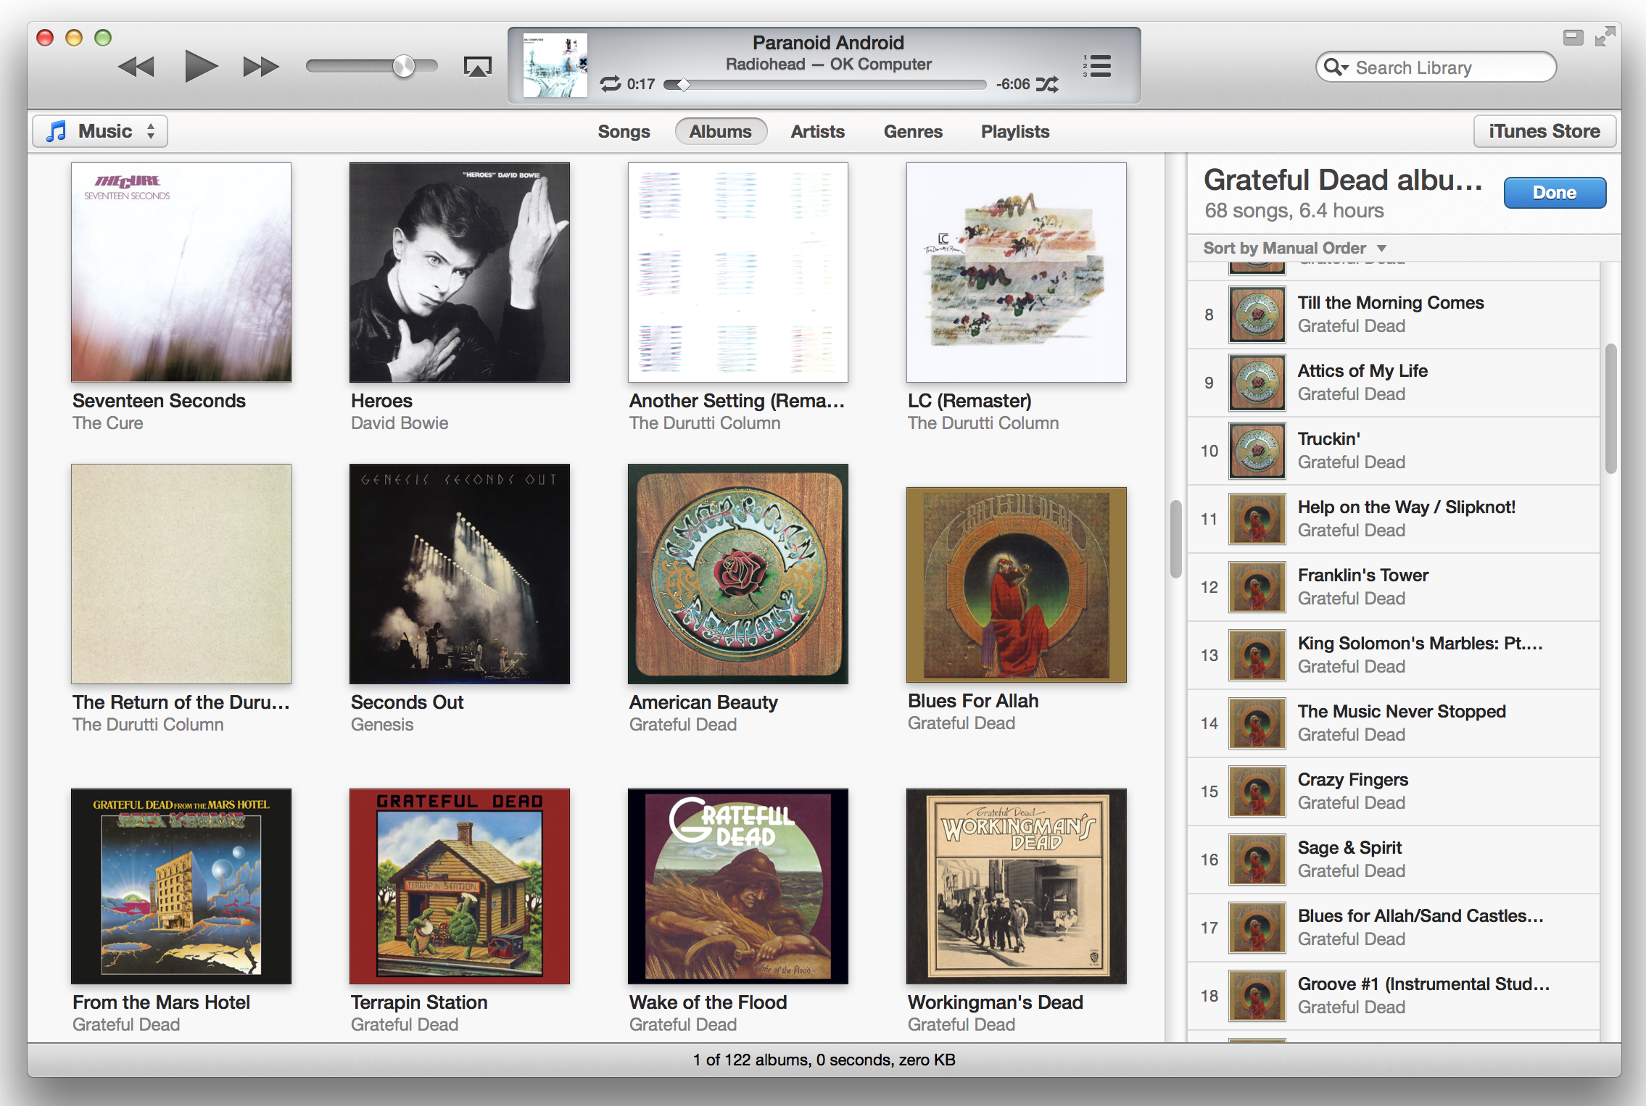
Task: Select the Workingman's Dead album cover
Action: (x=1017, y=886)
